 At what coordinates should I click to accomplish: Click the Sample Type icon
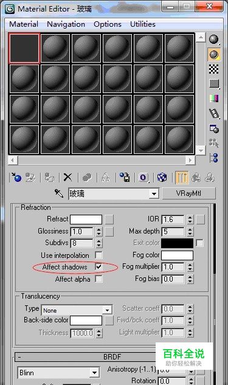[x=214, y=40]
